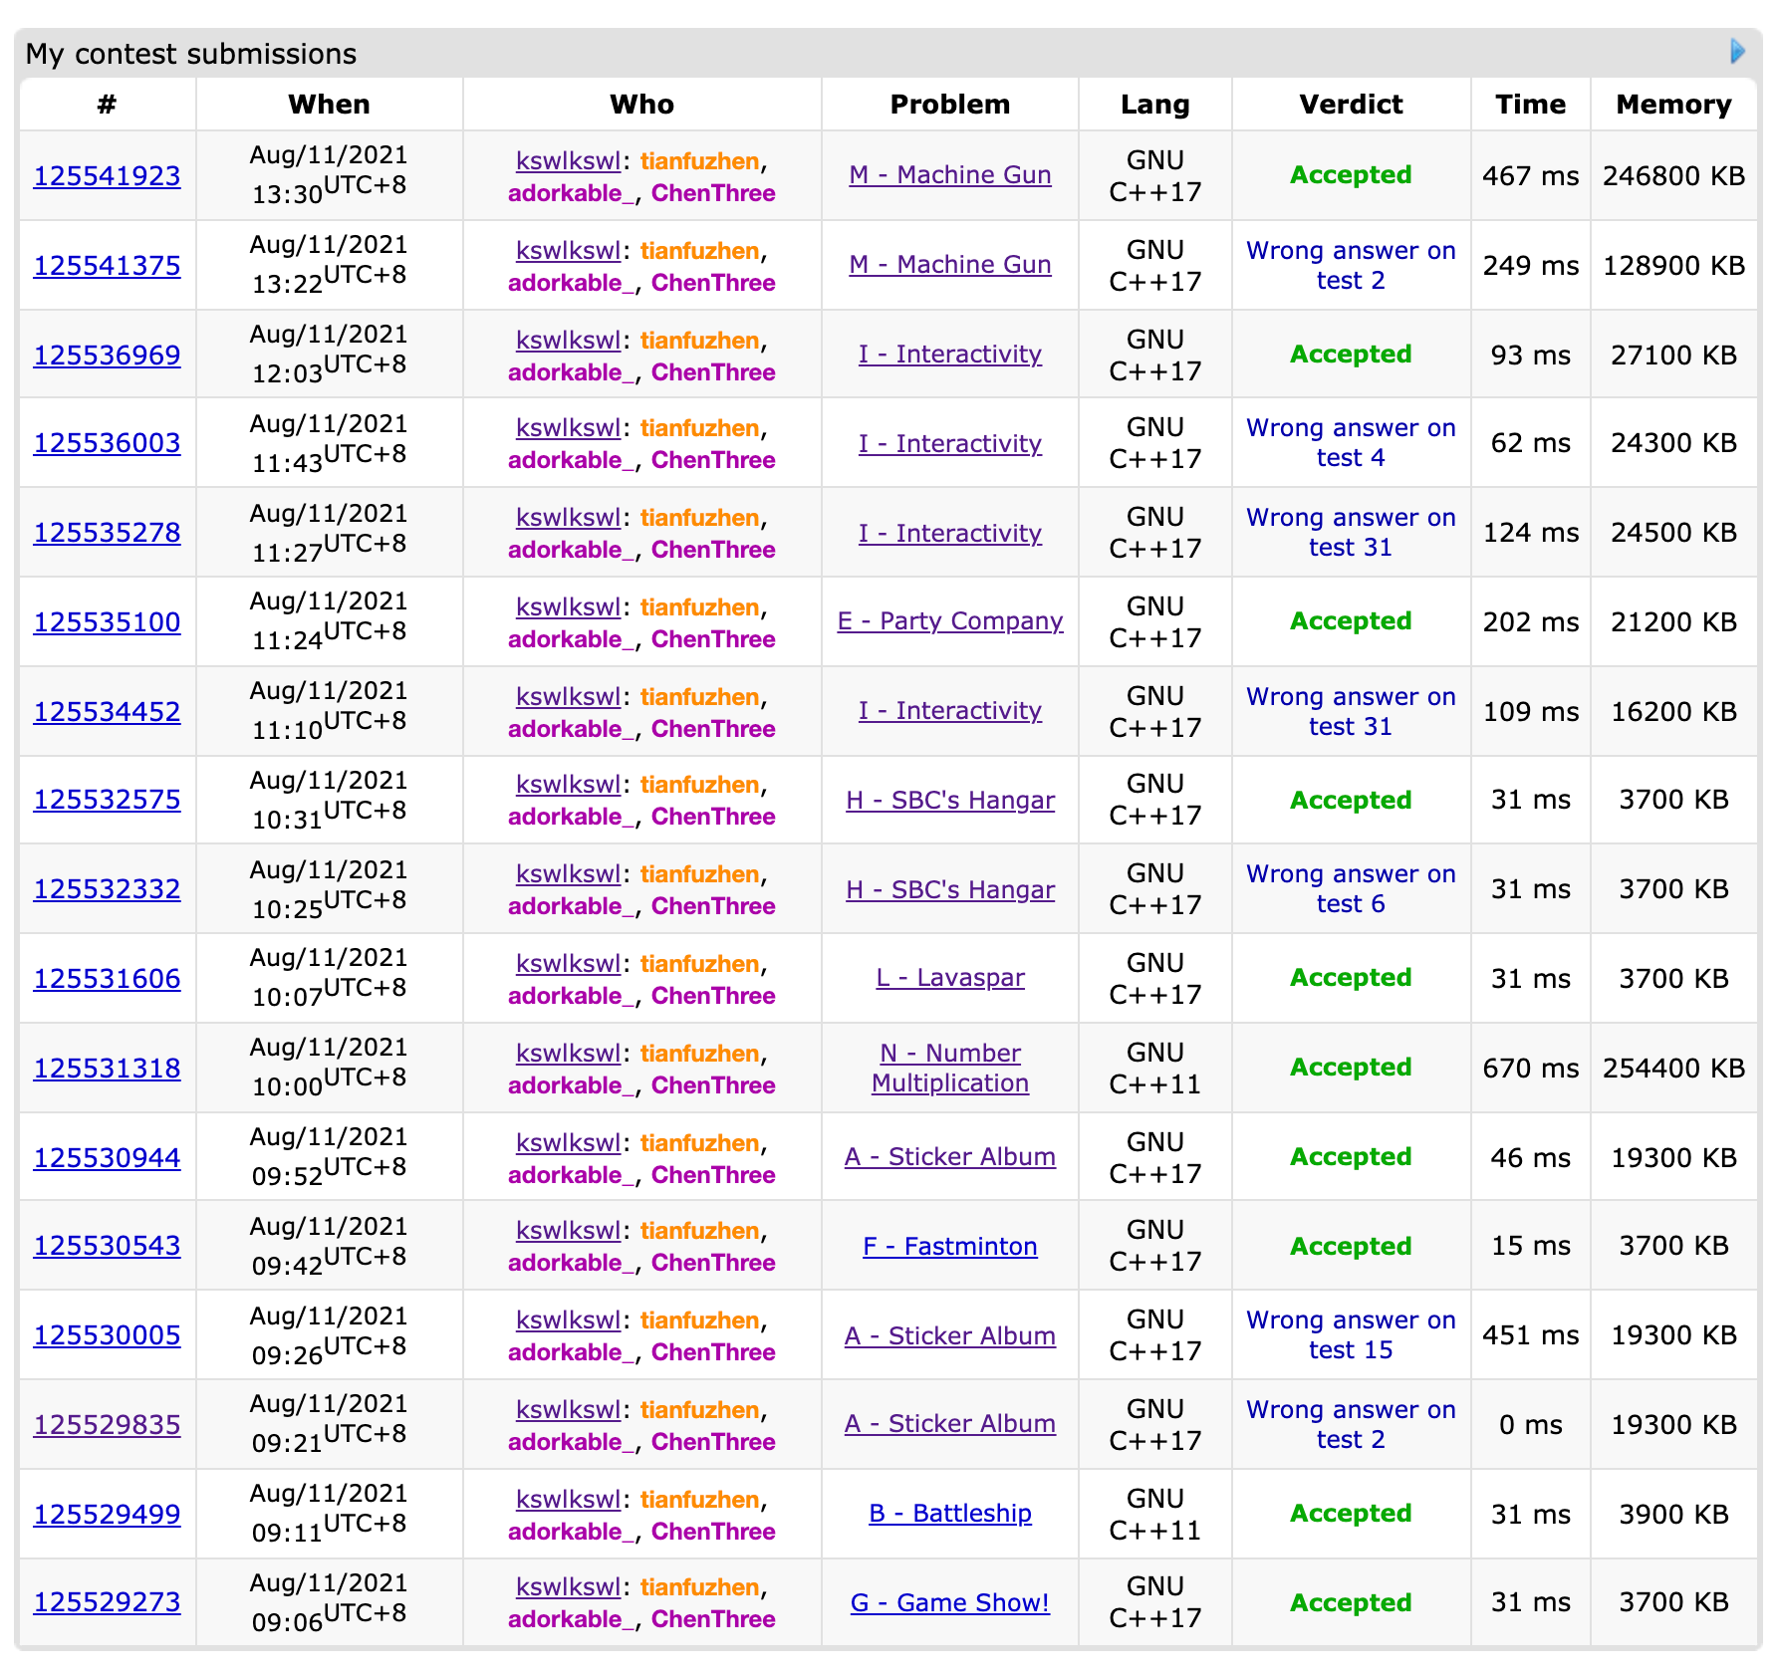Click the blue arrow beside My contest submissions

pyautogui.click(x=1737, y=51)
